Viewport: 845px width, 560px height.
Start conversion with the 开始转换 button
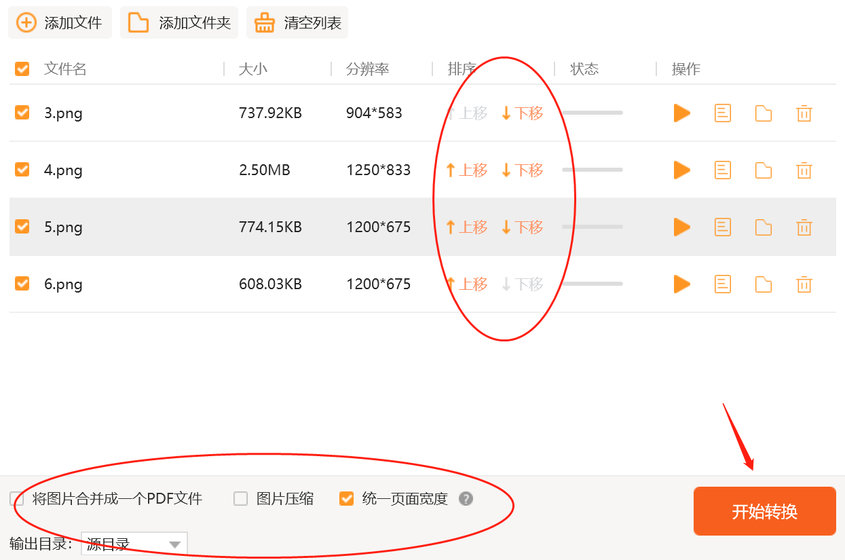764,511
